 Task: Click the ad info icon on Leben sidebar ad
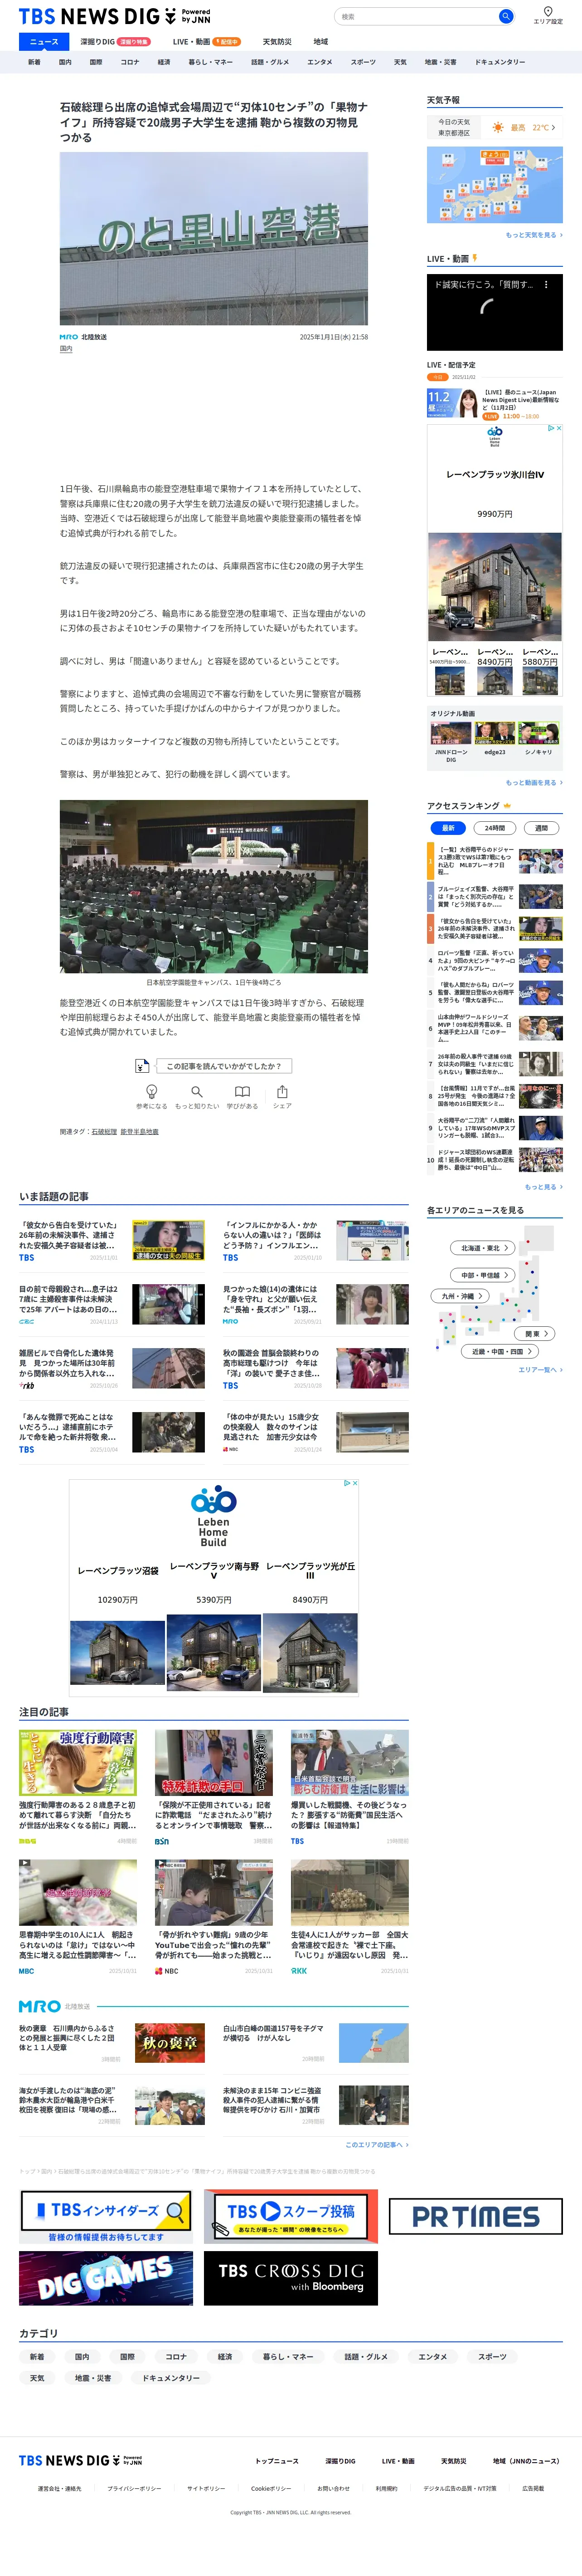point(550,428)
